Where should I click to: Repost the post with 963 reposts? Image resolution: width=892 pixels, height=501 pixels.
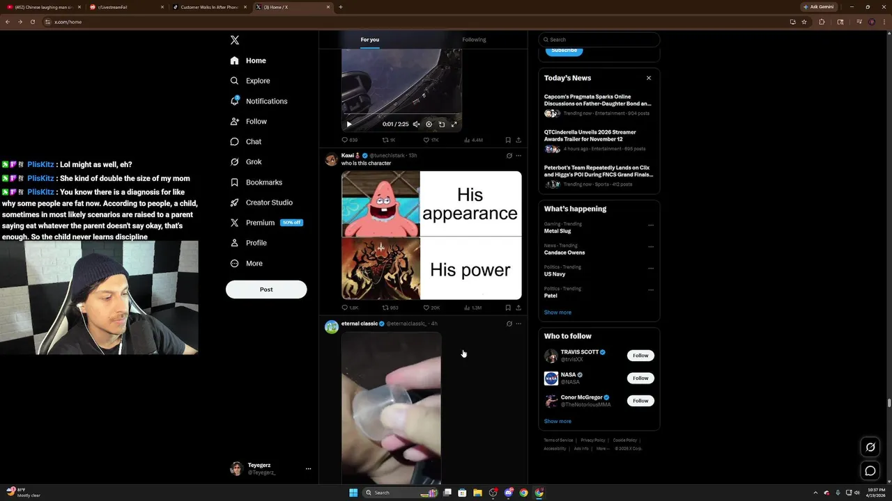tap(390, 308)
